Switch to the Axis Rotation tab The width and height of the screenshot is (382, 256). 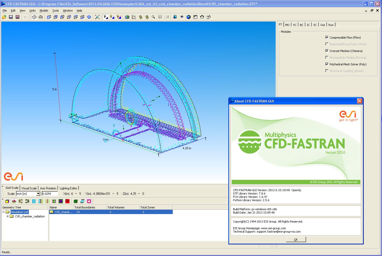pos(48,188)
